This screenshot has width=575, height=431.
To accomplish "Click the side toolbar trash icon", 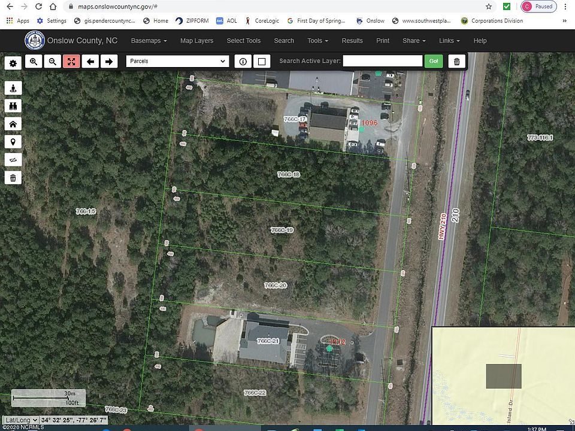I will tap(13, 178).
